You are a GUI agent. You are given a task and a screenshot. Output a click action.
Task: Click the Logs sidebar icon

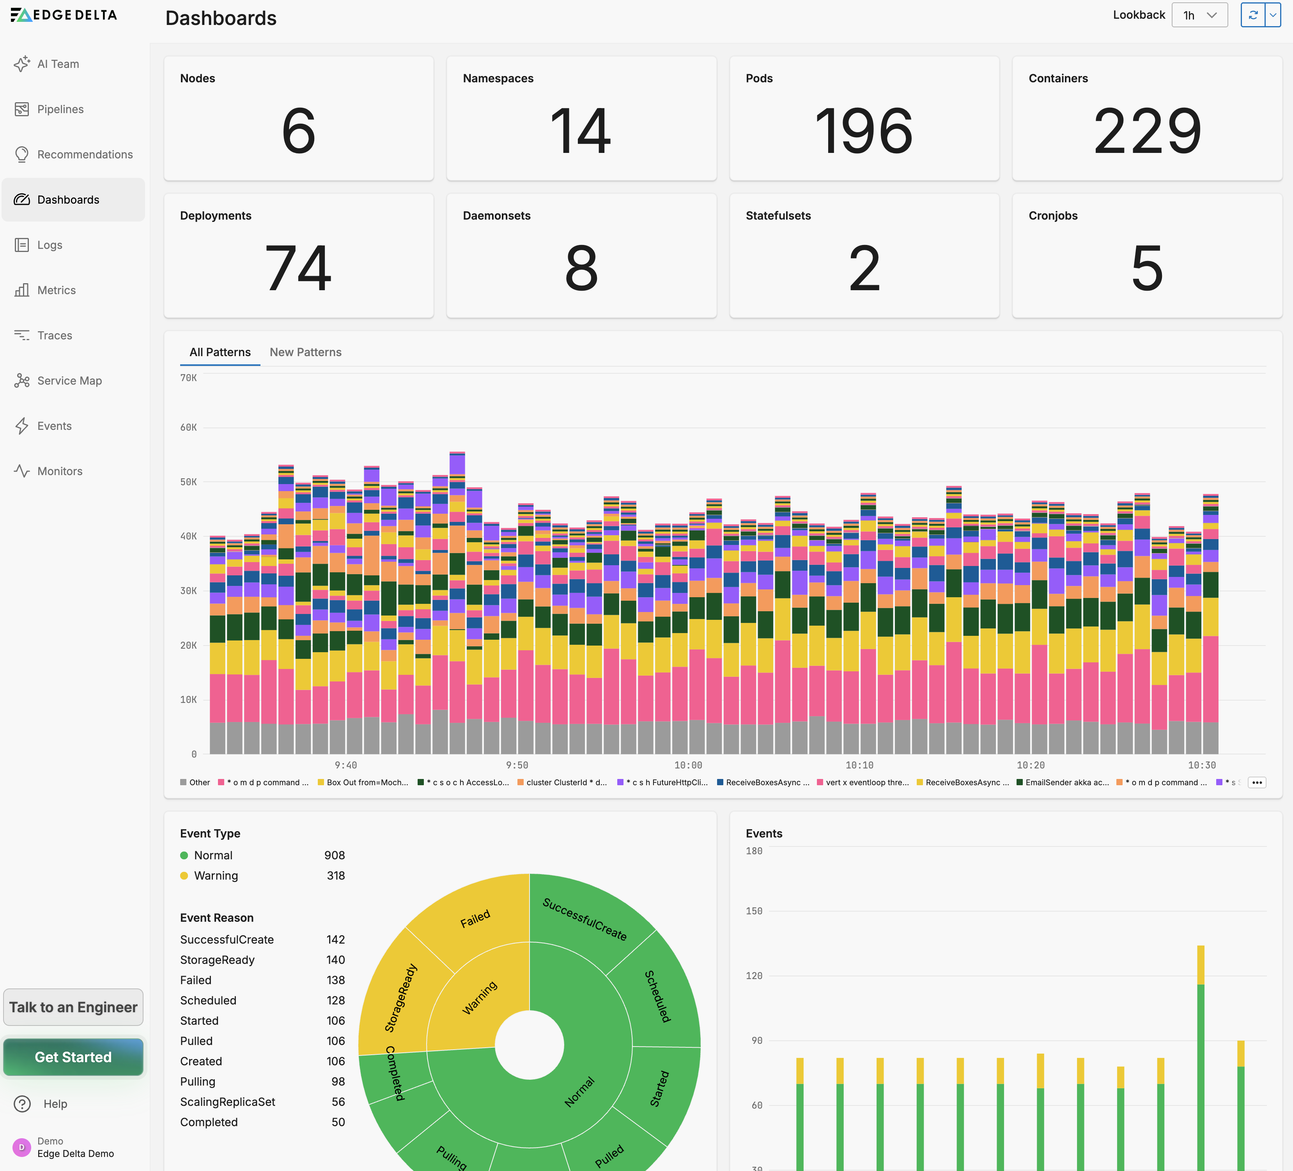click(x=22, y=245)
